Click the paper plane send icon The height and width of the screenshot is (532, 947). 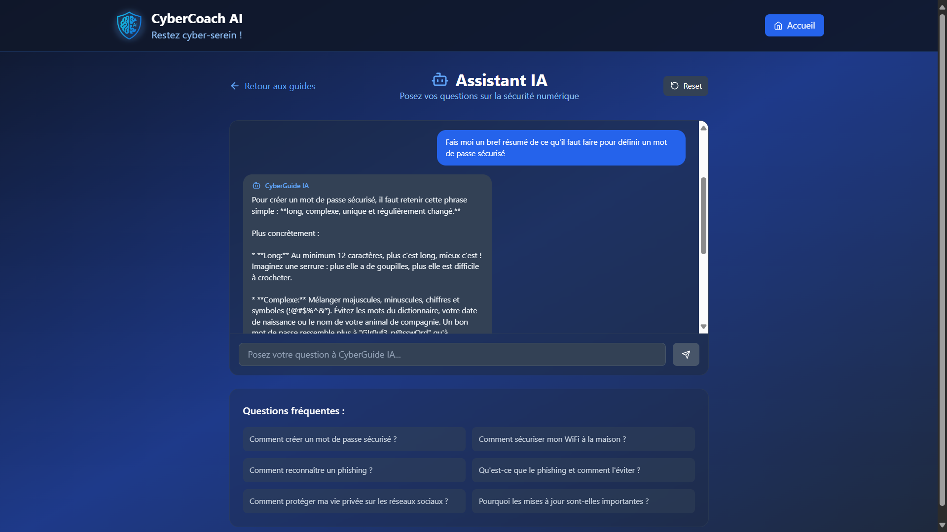point(686,355)
